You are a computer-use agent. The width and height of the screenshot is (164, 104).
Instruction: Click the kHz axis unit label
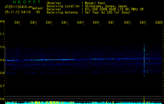pos(2,21)
